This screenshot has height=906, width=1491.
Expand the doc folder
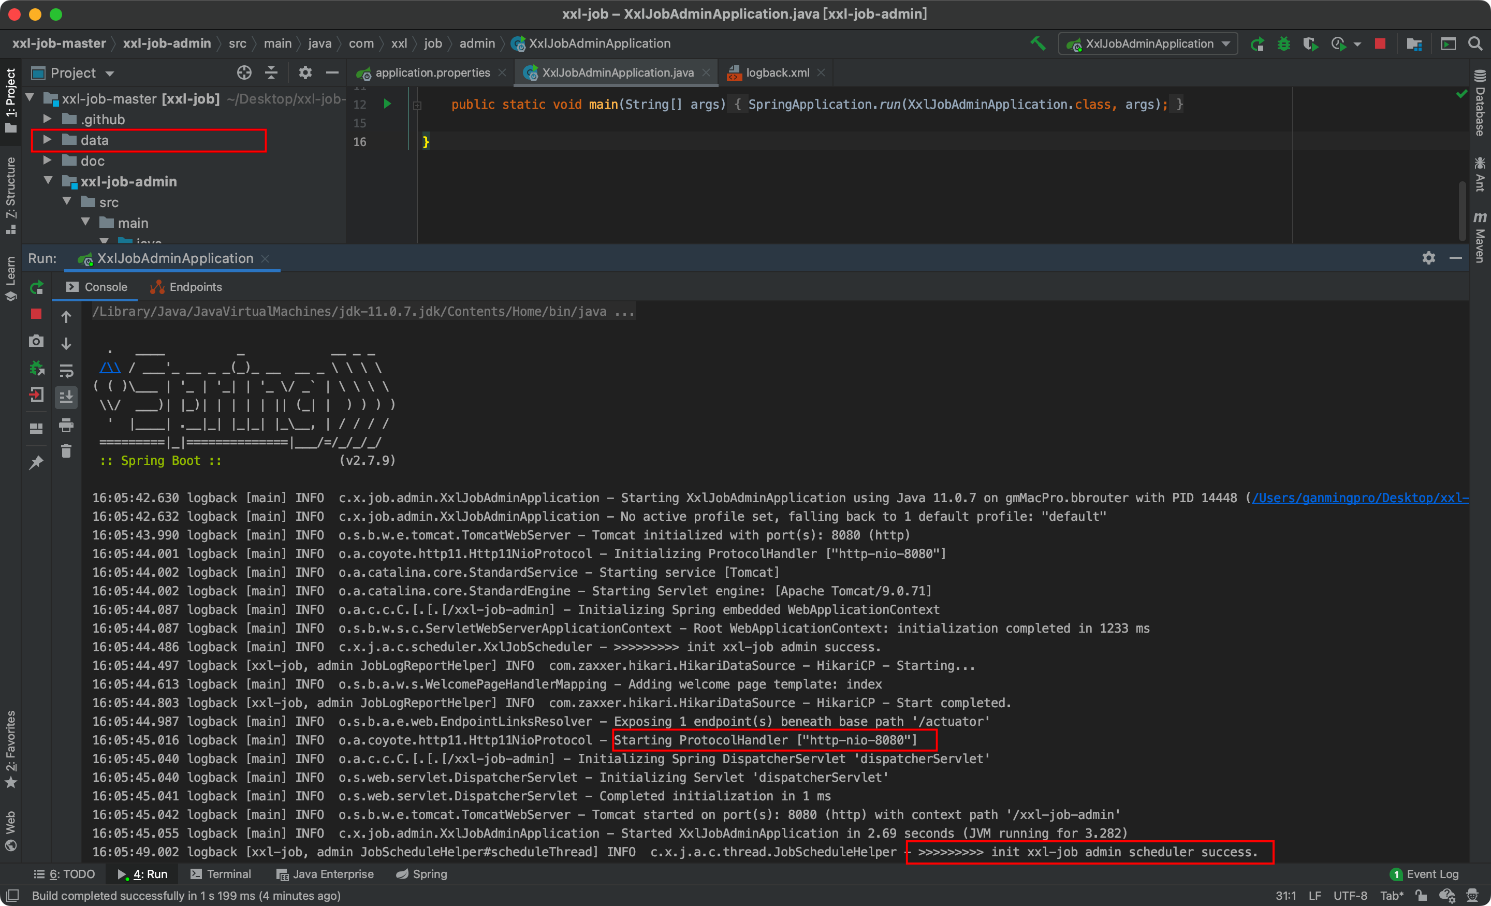pos(48,160)
